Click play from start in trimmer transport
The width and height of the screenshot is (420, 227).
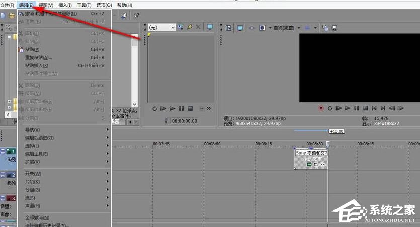[163, 109]
